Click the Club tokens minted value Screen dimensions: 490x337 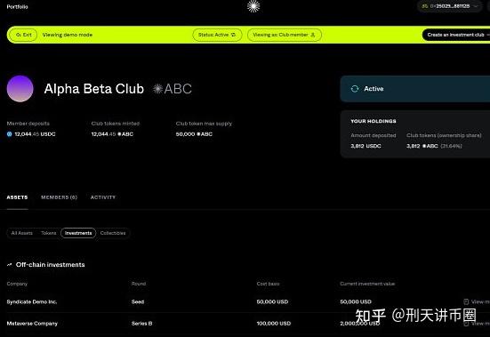(112, 134)
